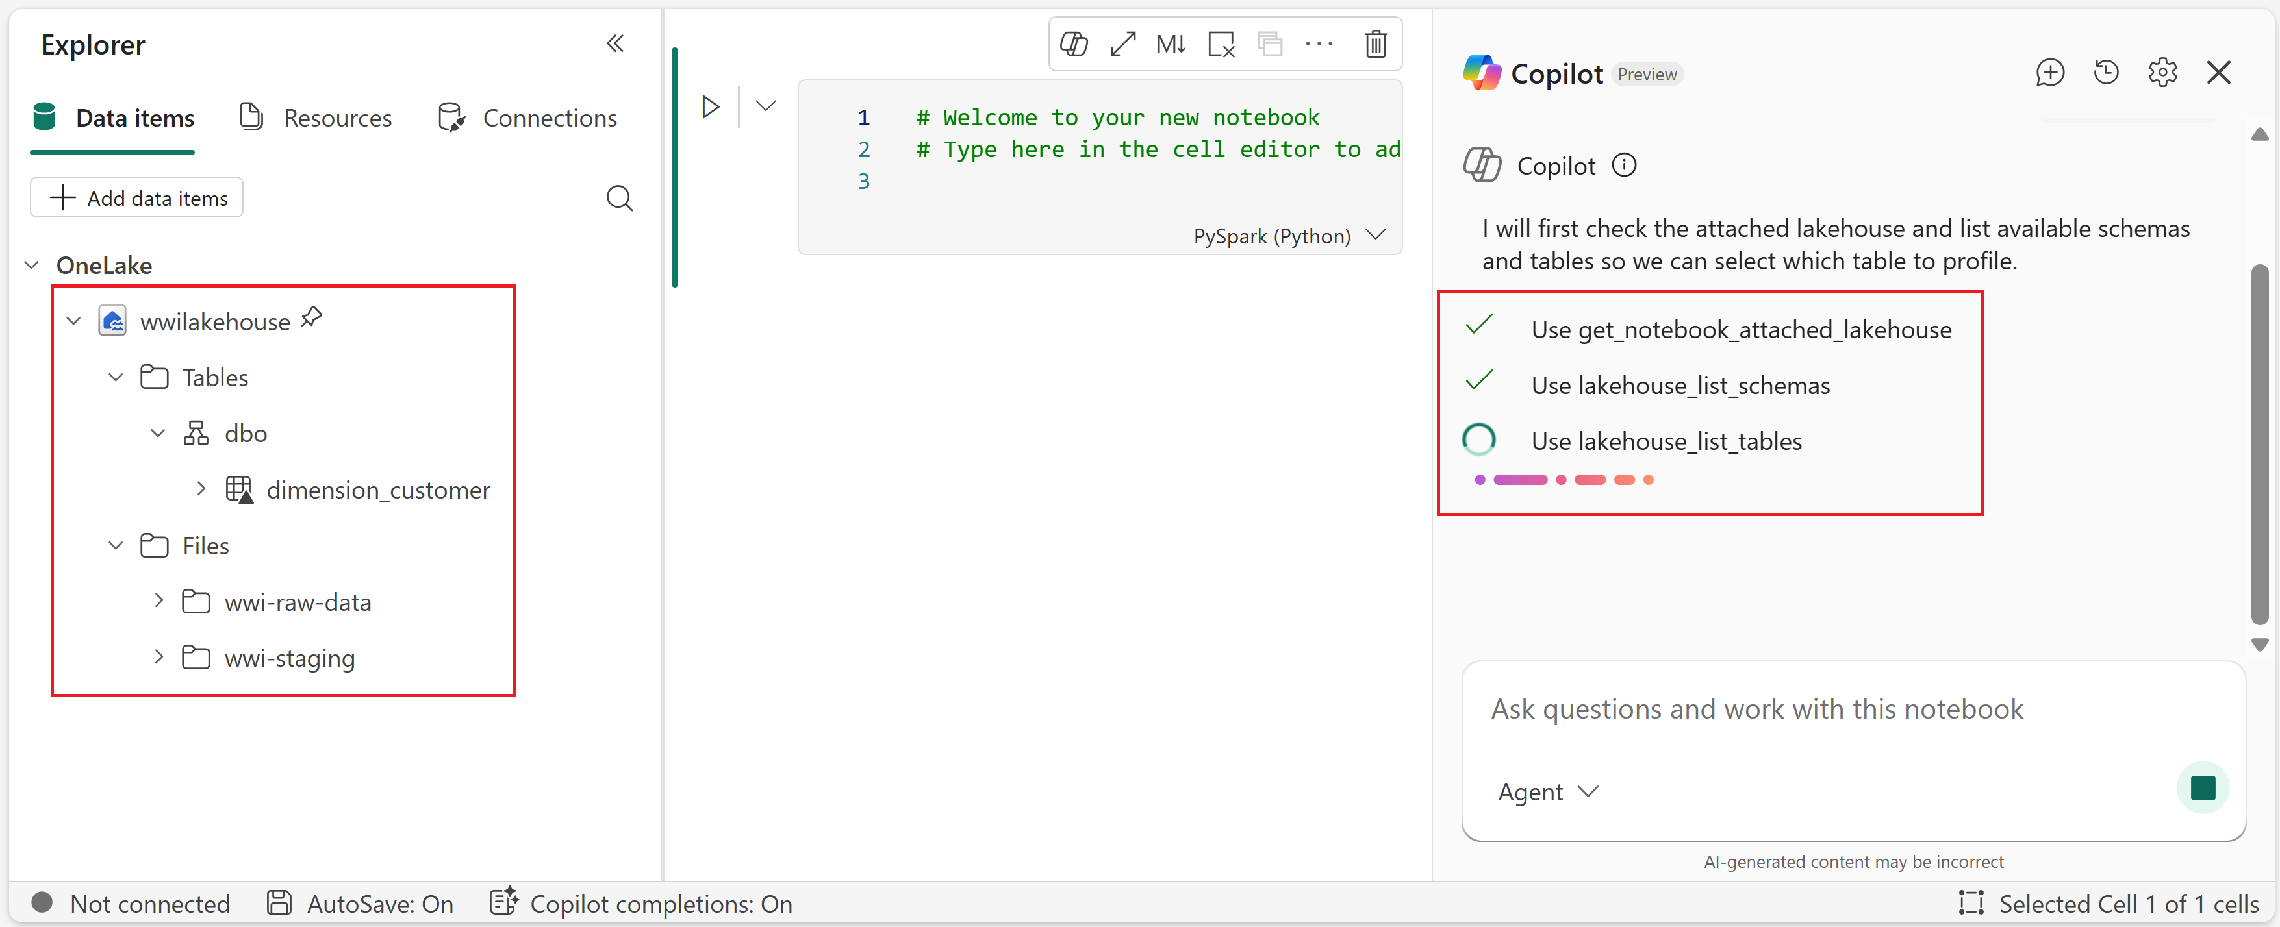This screenshot has height=927, width=2280.
Task: Click Use lakehouse_list_schemas step
Action: [1680, 385]
